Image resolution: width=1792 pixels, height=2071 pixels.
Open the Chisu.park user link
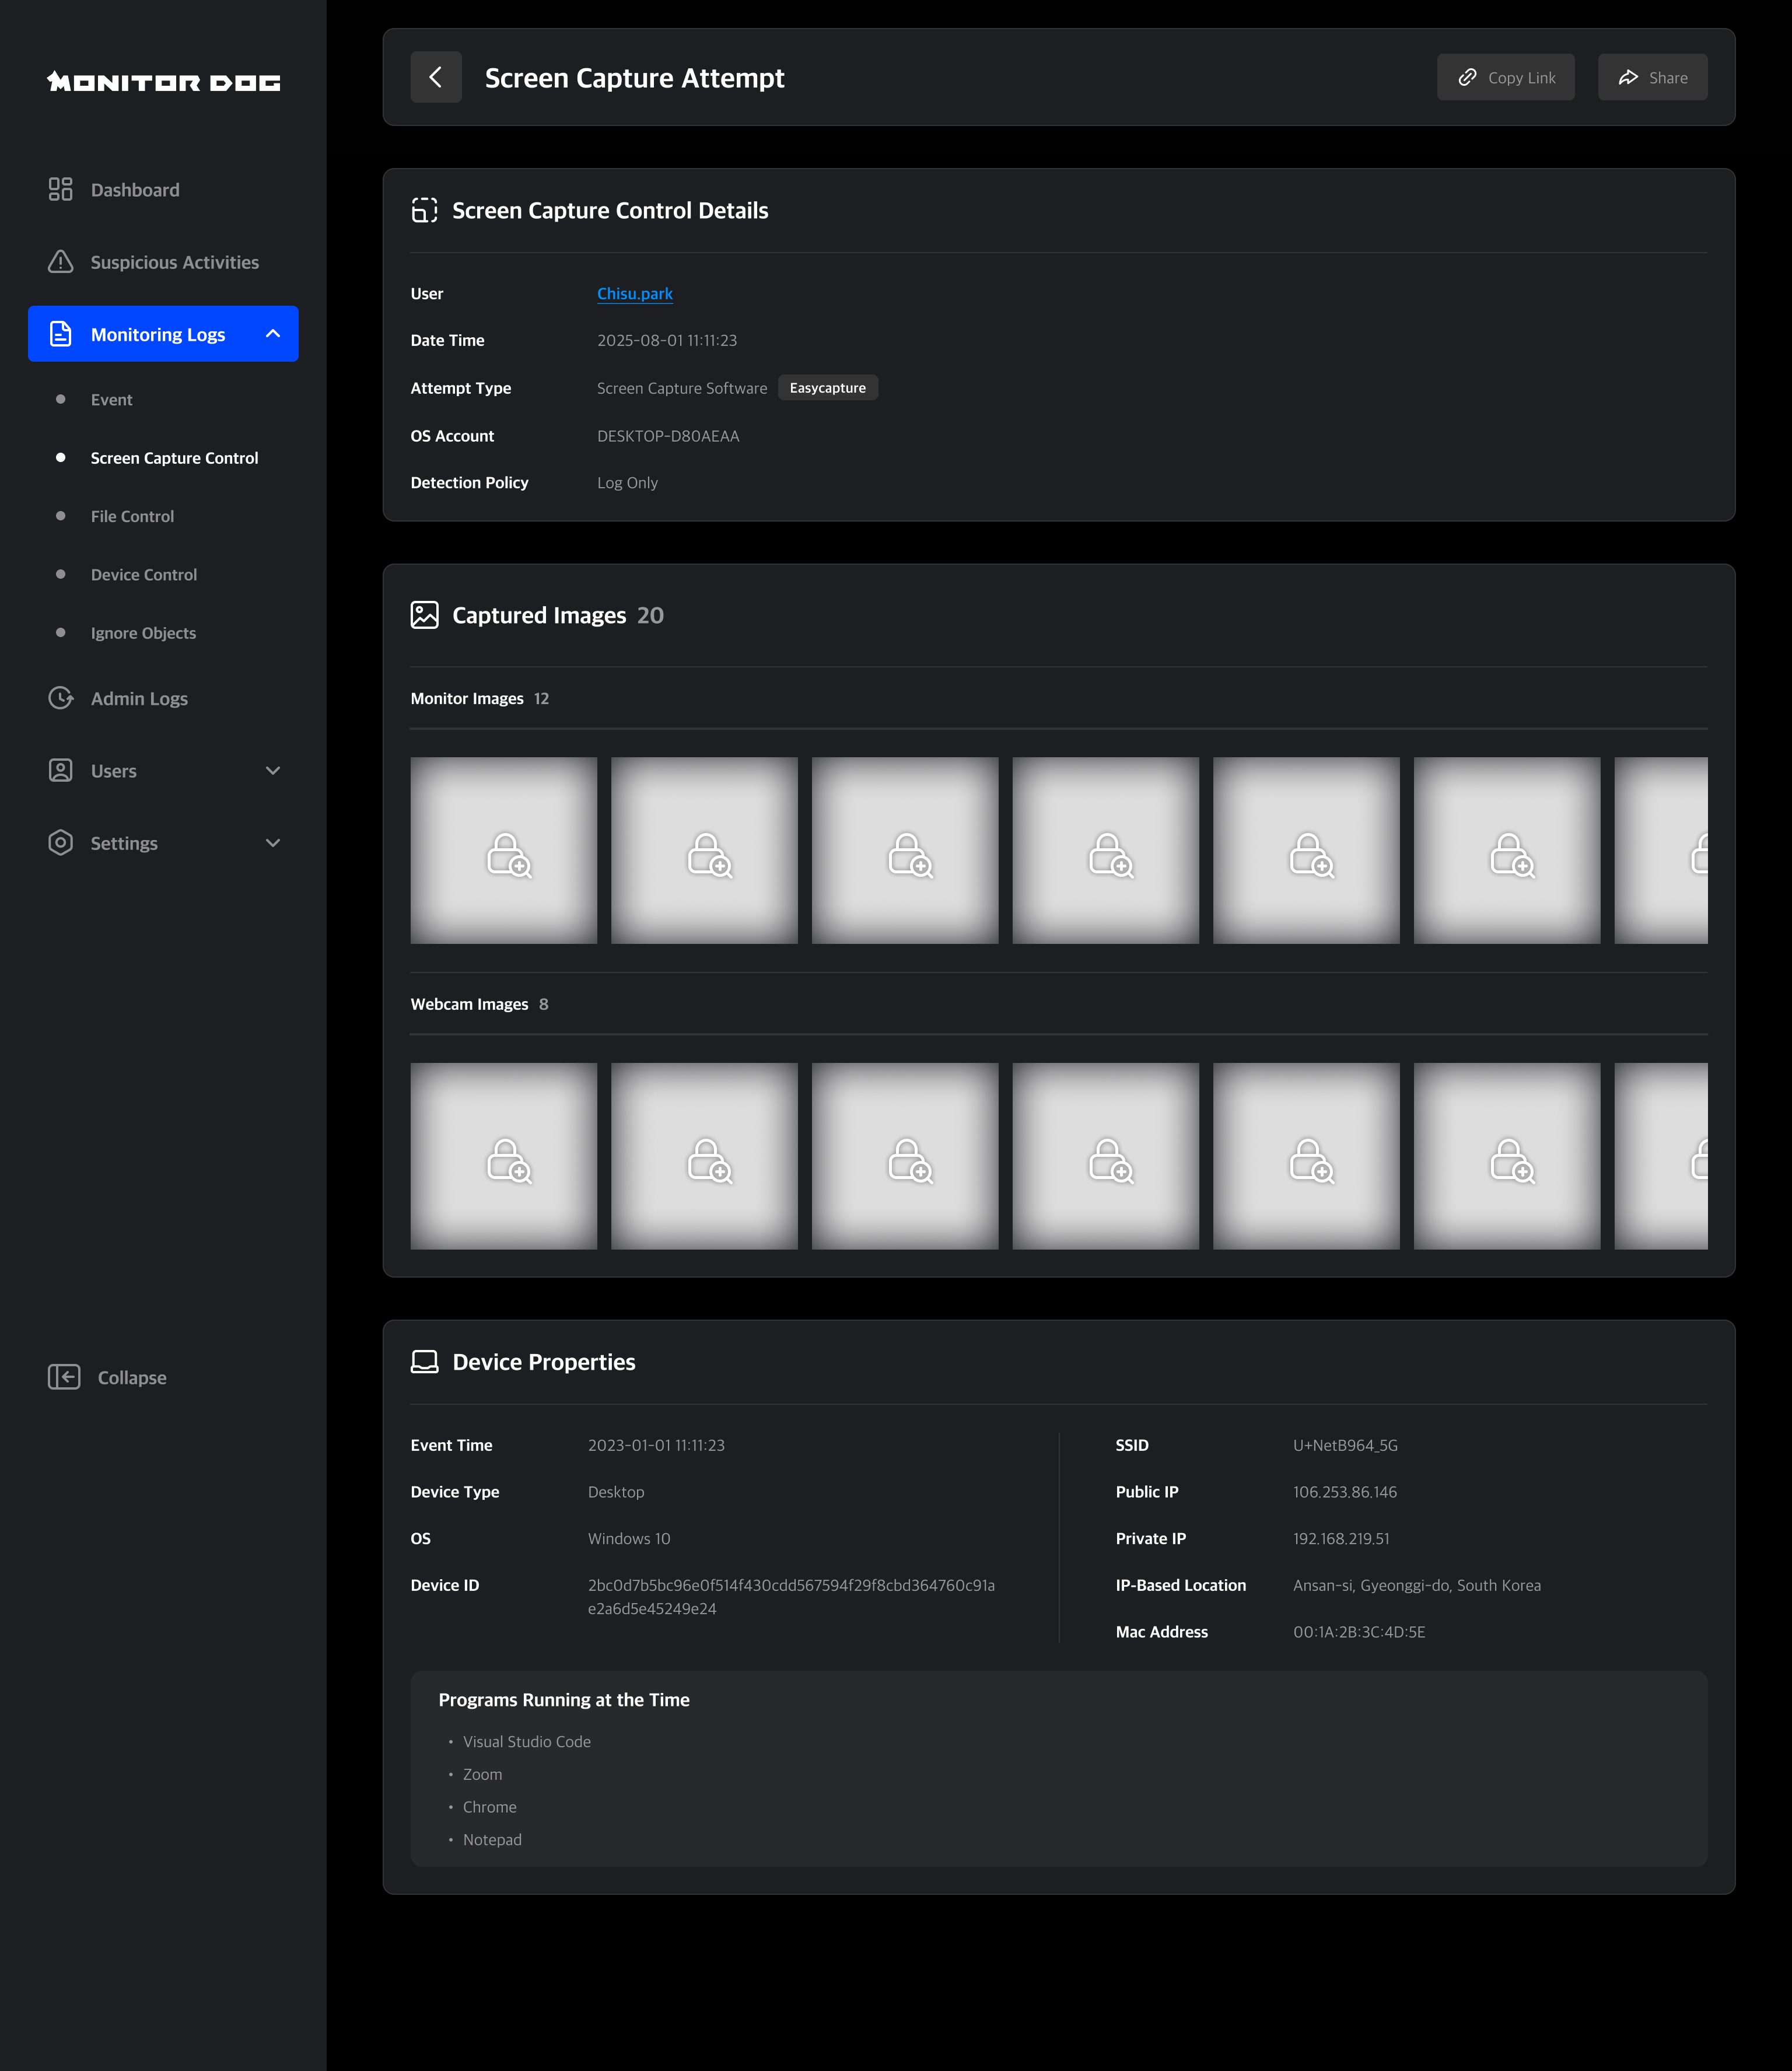coord(634,293)
